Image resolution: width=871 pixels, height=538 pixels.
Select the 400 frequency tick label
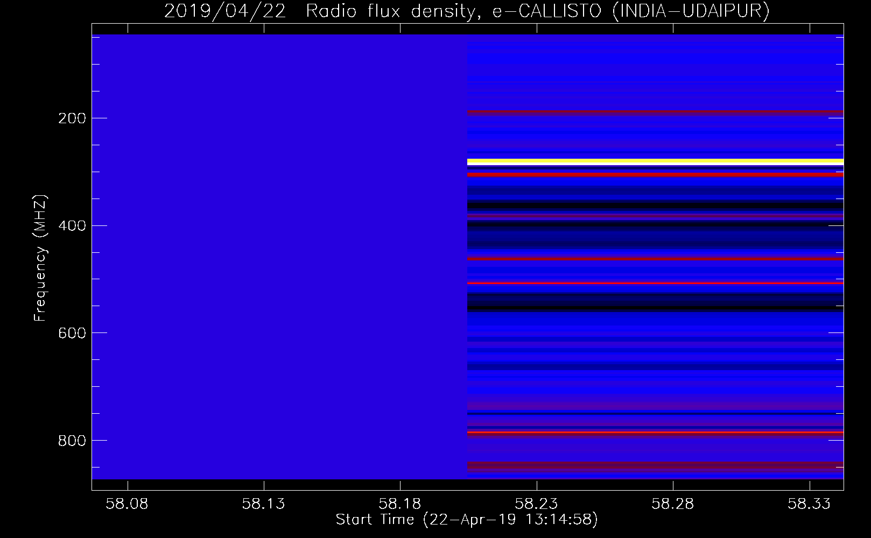coord(72,225)
